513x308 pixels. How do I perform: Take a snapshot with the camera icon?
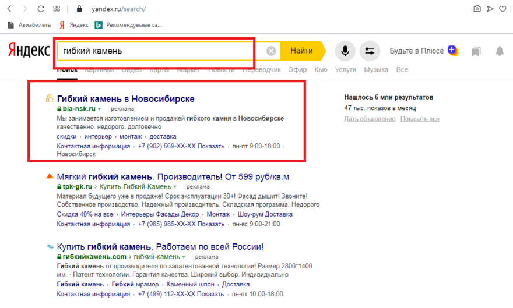coord(477,9)
